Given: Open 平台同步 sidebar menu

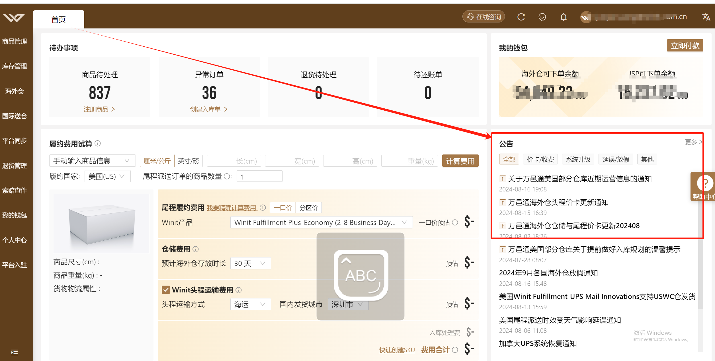Looking at the screenshot, I should [15, 141].
